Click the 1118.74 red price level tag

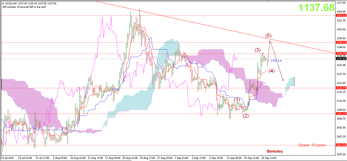[341, 88]
